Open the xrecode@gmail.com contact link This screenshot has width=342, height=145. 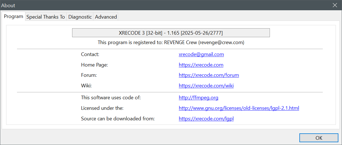coord(201,54)
